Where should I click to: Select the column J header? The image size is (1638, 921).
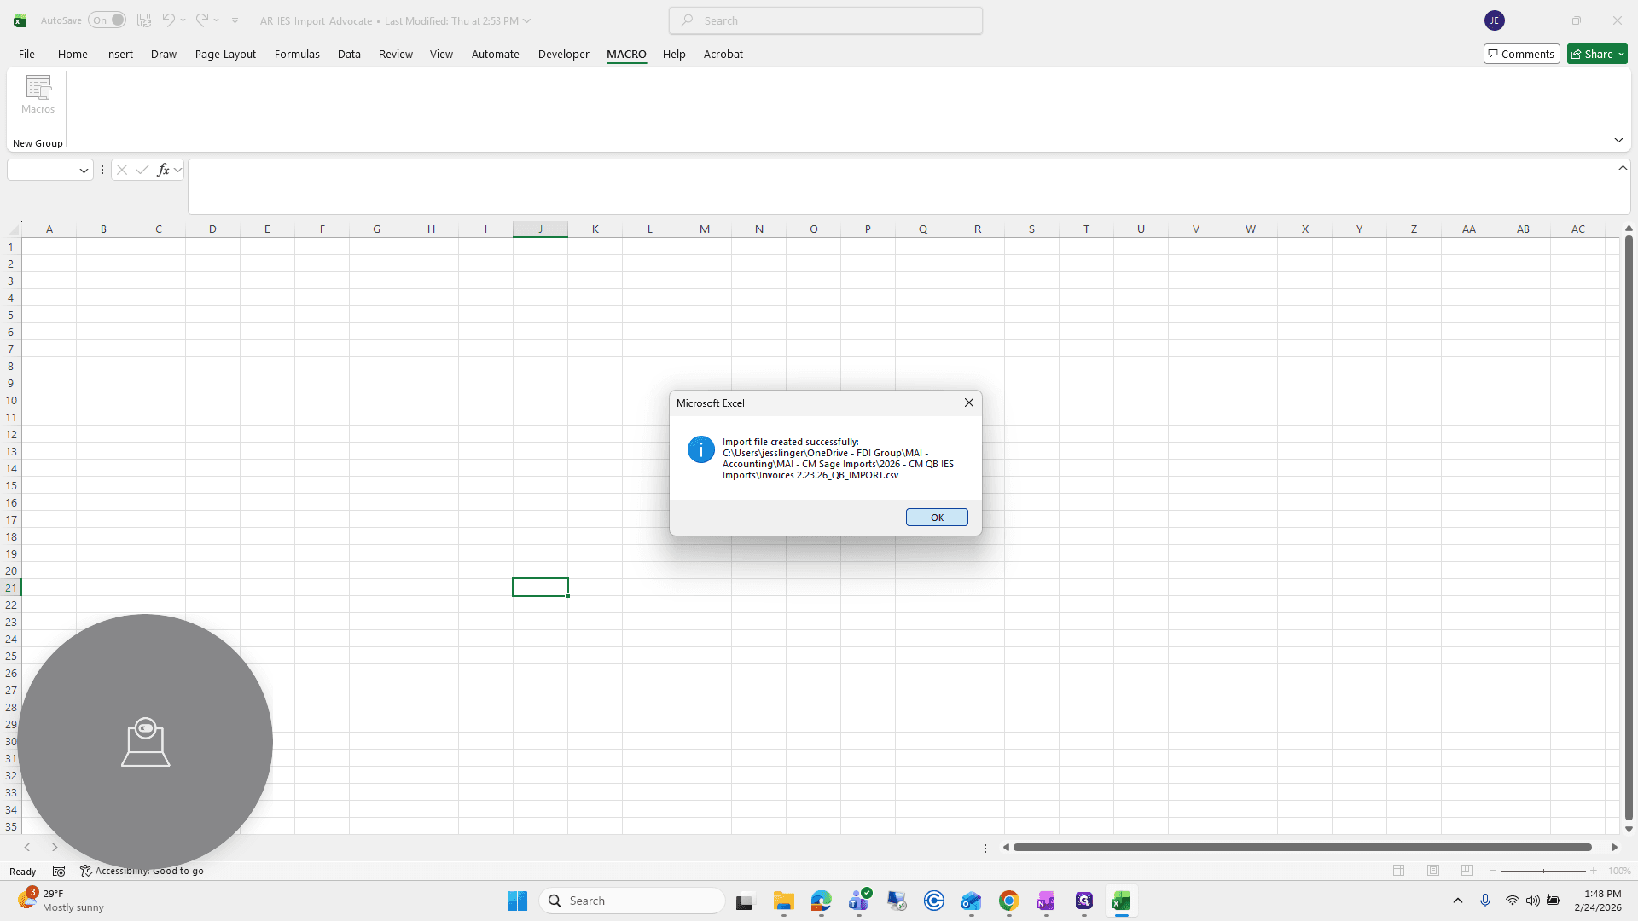click(x=540, y=229)
